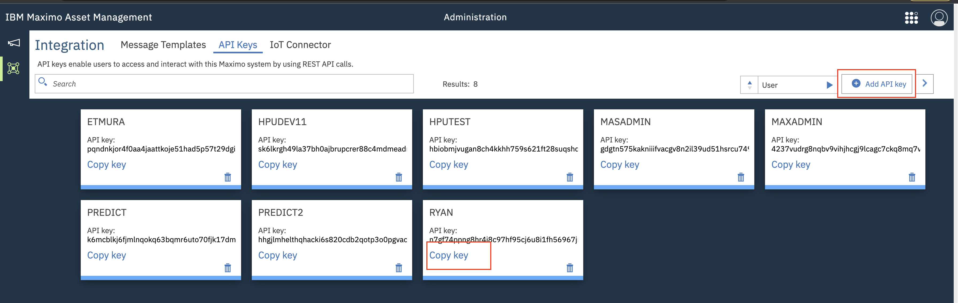Viewport: 958px width, 303px height.
Task: Copy key for MAXADMIN
Action: point(791,165)
